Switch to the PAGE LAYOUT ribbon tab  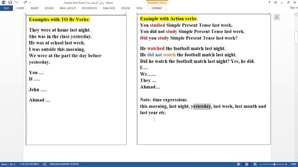(68, 8)
